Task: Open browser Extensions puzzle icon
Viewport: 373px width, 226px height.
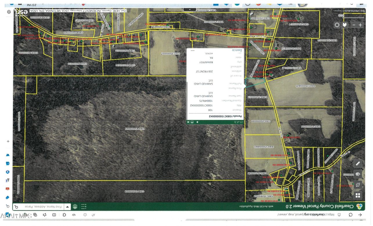Action: (64, 215)
